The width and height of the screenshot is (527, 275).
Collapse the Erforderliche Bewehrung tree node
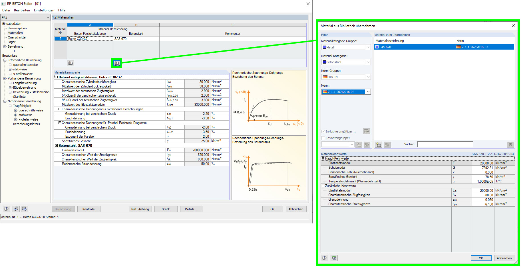(5, 60)
